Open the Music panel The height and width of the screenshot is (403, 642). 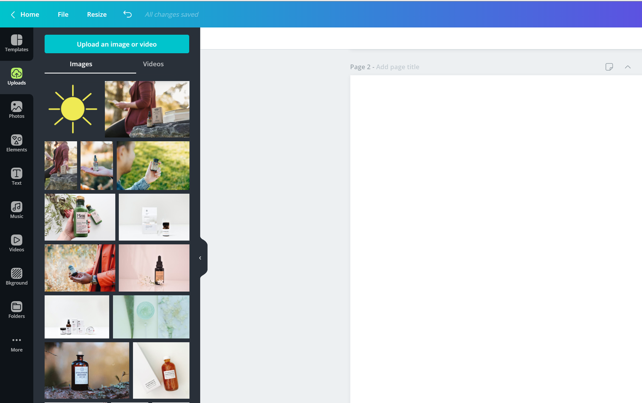point(16,210)
